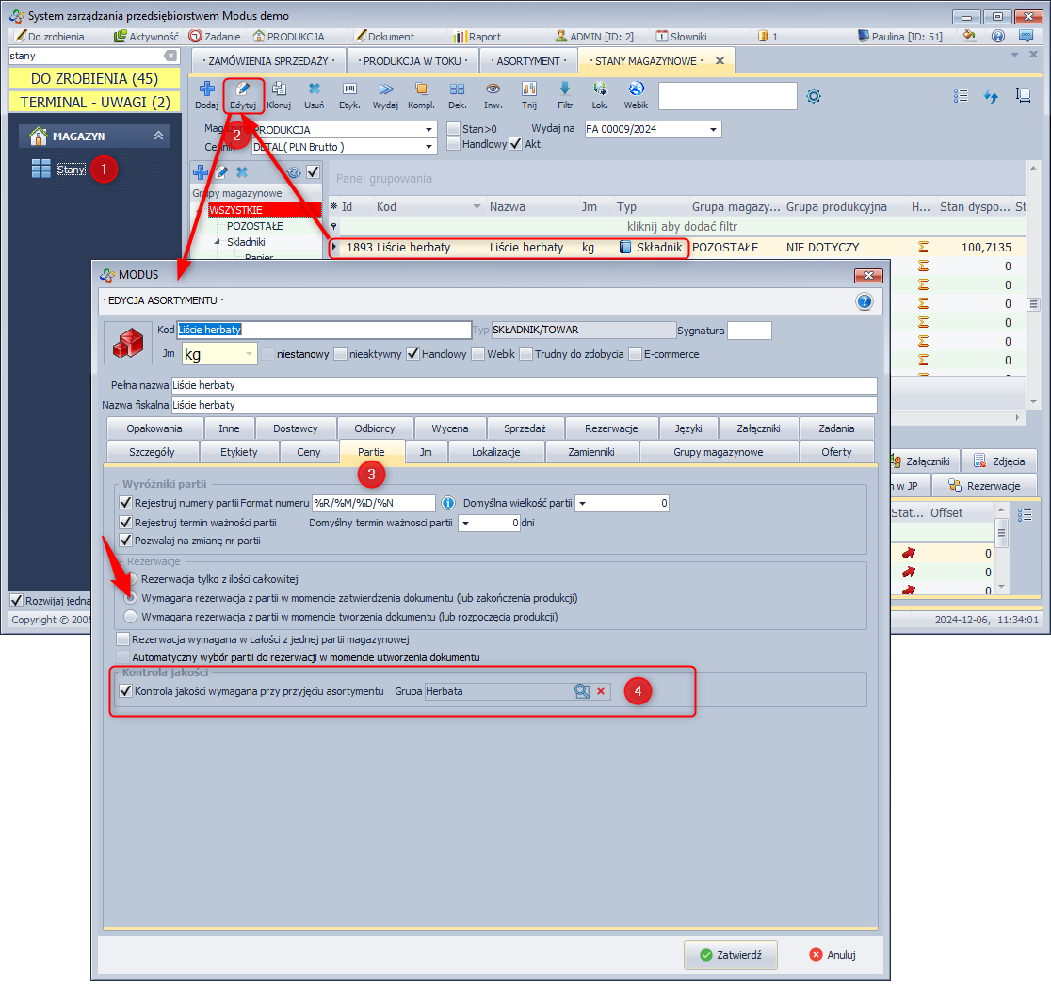Image resolution: width=1051 pixels, height=986 pixels.
Task: Click the Inw. eye icon
Action: tap(492, 94)
